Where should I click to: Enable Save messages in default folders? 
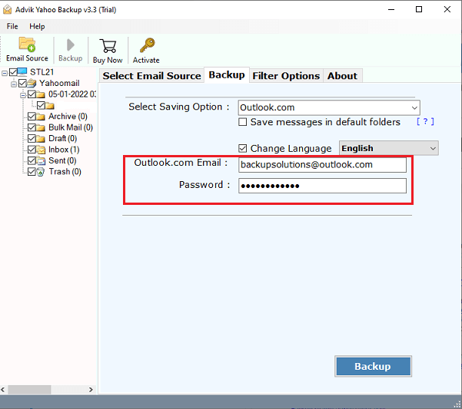(242, 122)
